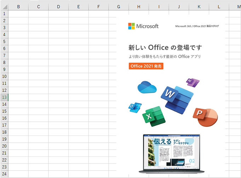Click the より良い体験をもたらす subtitle text
Screen dimensions: 241x178
pos(165,57)
